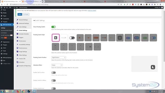Open Attention Effect dropdown
This screenshot has width=165, height=93.
click(x=57, y=65)
